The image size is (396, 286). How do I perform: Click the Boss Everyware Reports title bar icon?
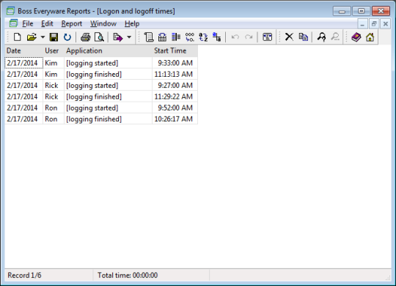pyautogui.click(x=10, y=11)
